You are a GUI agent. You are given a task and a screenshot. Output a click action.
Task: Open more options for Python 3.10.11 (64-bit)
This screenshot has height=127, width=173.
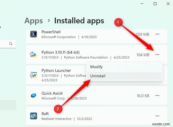coord(157,55)
